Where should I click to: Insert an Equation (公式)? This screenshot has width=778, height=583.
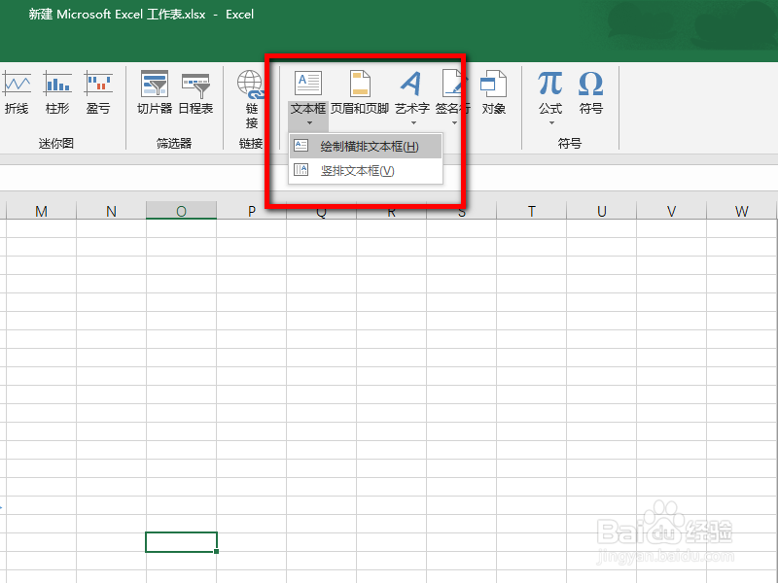(x=550, y=92)
